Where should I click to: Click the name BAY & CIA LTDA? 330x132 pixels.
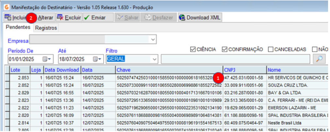tap(285, 93)
